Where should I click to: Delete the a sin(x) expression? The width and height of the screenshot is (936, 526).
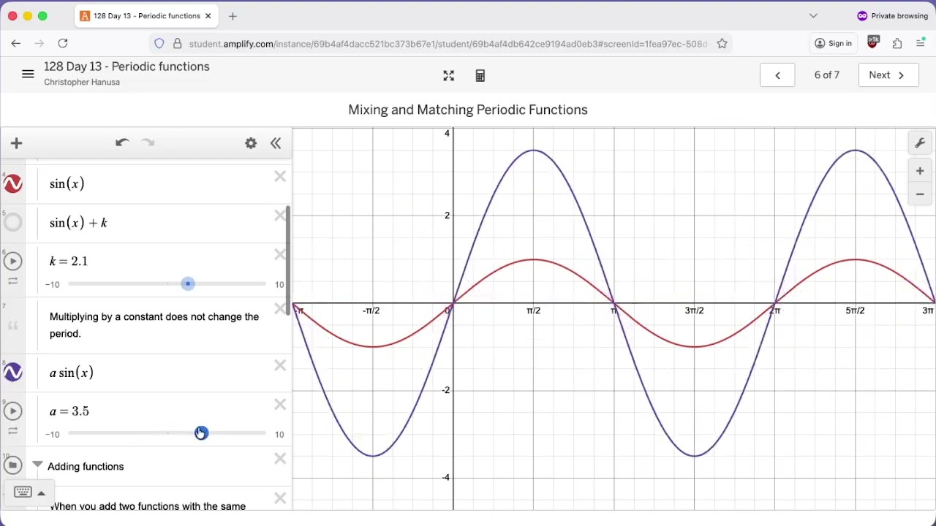click(x=280, y=365)
